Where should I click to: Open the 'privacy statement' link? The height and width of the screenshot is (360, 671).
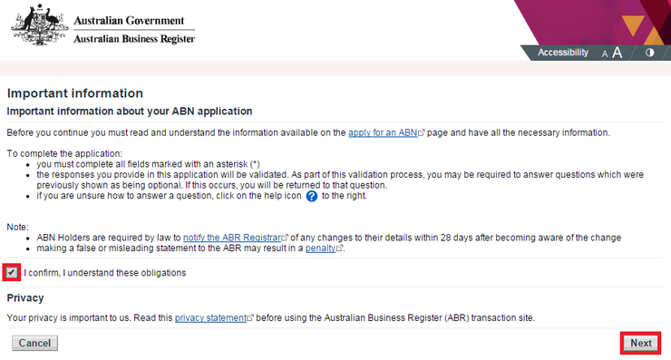point(210,318)
